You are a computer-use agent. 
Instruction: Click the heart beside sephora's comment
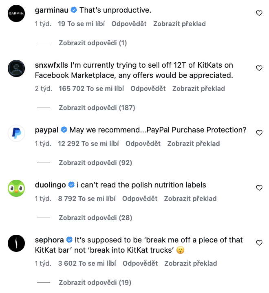pyautogui.click(x=259, y=243)
